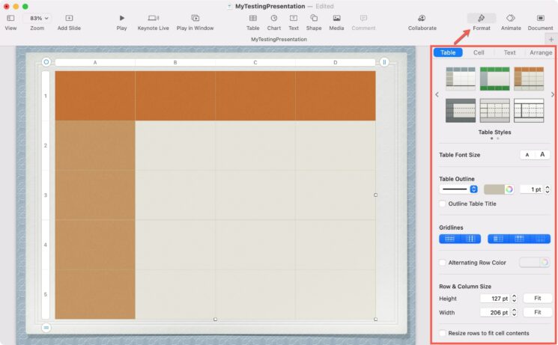Switch to the Text tab in inspector
Screen dimensions: 558x345
click(509, 52)
